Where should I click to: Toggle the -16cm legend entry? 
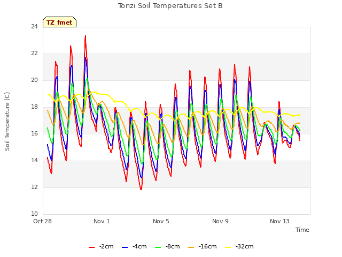(x=203, y=247)
